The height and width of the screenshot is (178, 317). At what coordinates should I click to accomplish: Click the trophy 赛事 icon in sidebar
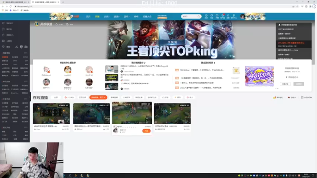coord(3,47)
